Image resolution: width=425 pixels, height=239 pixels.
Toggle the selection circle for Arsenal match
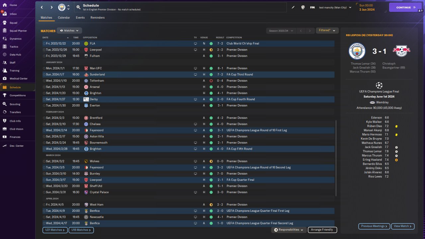(x=44, y=87)
